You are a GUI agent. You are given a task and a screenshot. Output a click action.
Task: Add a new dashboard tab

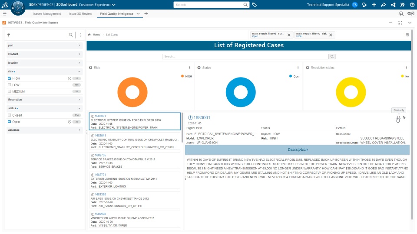point(146,13)
